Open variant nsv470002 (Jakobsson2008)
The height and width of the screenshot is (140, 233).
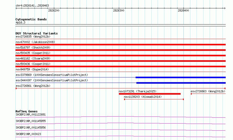(x=35, y=42)
